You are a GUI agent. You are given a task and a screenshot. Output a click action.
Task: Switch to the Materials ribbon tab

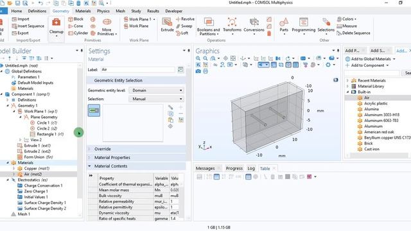[83, 11]
